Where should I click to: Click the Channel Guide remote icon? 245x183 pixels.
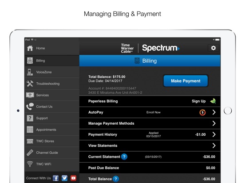pyautogui.click(x=30, y=152)
